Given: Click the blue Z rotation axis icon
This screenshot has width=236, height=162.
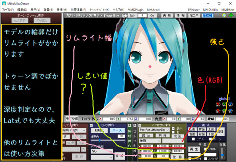Looking at the screenshot, I should point(231,104).
